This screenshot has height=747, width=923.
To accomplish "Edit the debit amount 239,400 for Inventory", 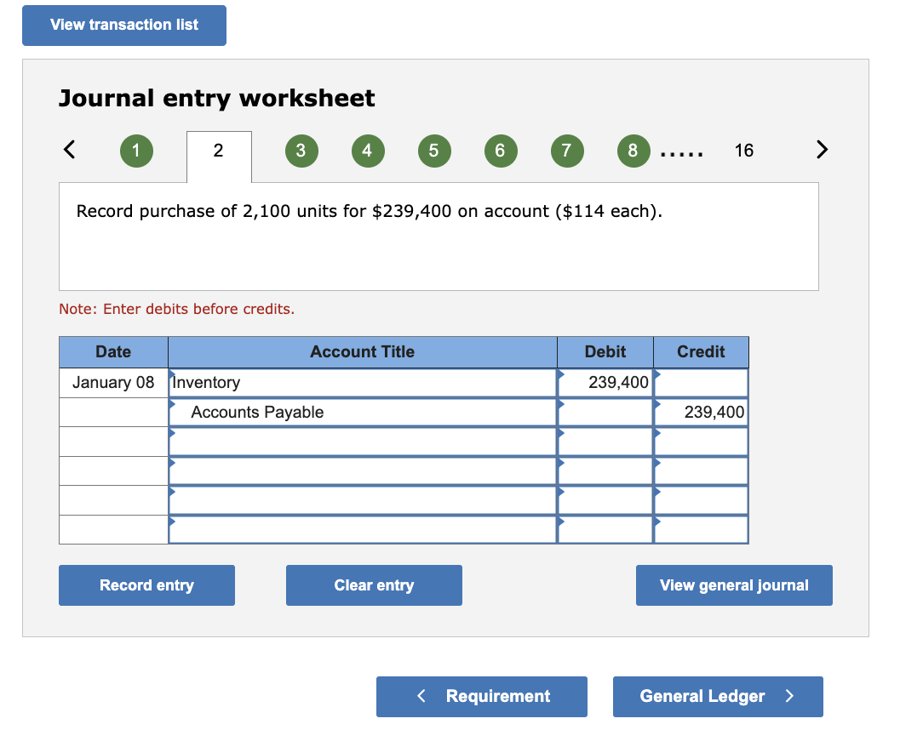I will click(x=605, y=383).
